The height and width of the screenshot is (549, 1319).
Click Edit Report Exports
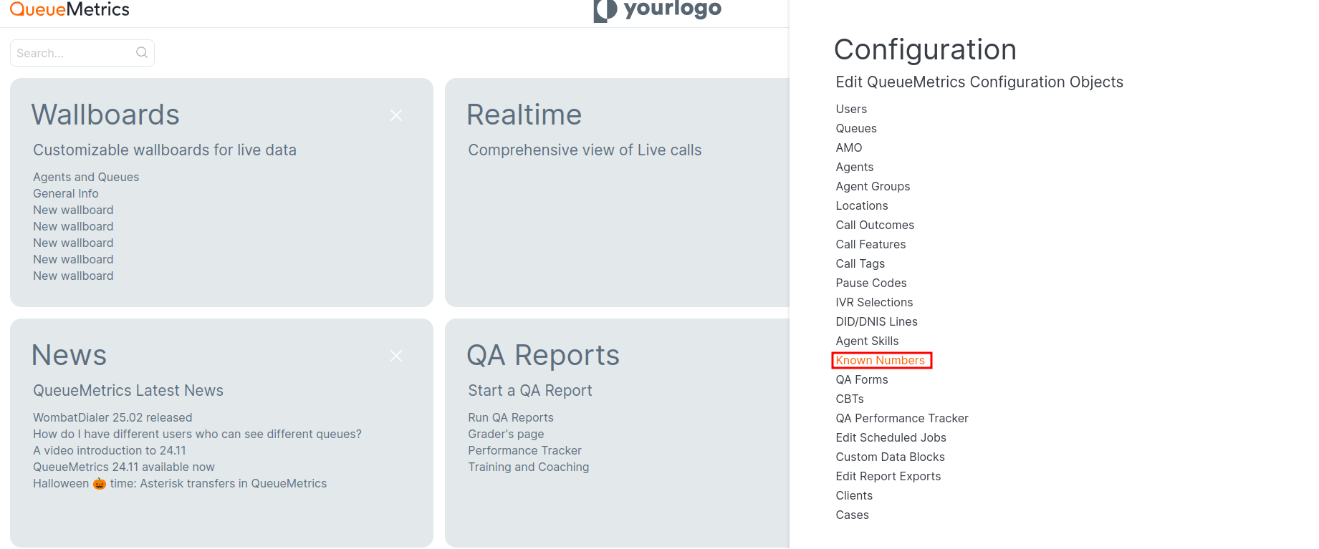[x=888, y=476]
